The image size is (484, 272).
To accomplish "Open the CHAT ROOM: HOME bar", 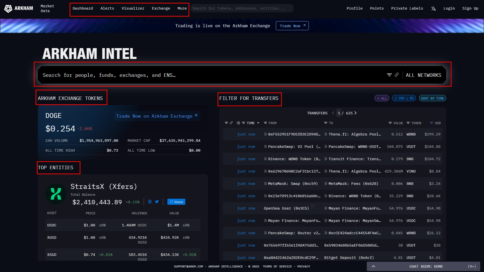I will click(x=423, y=266).
